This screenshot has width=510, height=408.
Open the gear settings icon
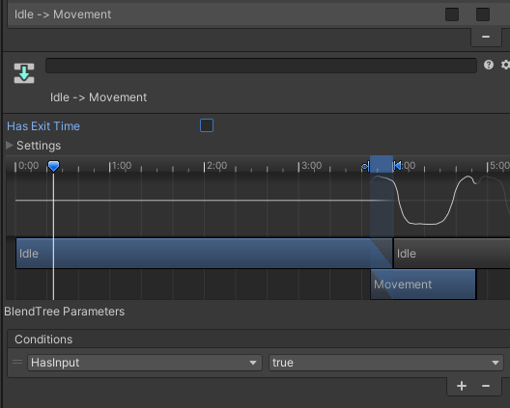505,65
